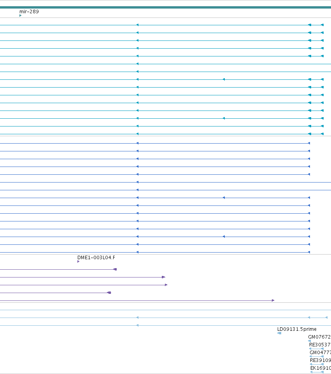Select the GM07672 feature label

tap(319, 337)
